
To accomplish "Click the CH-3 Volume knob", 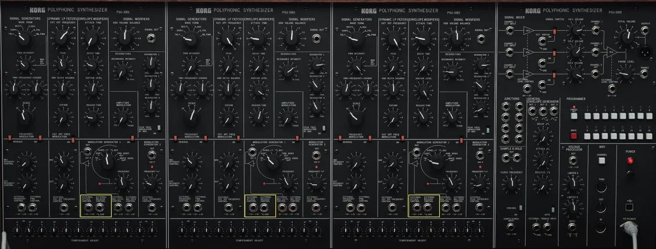I will (x=576, y=74).
